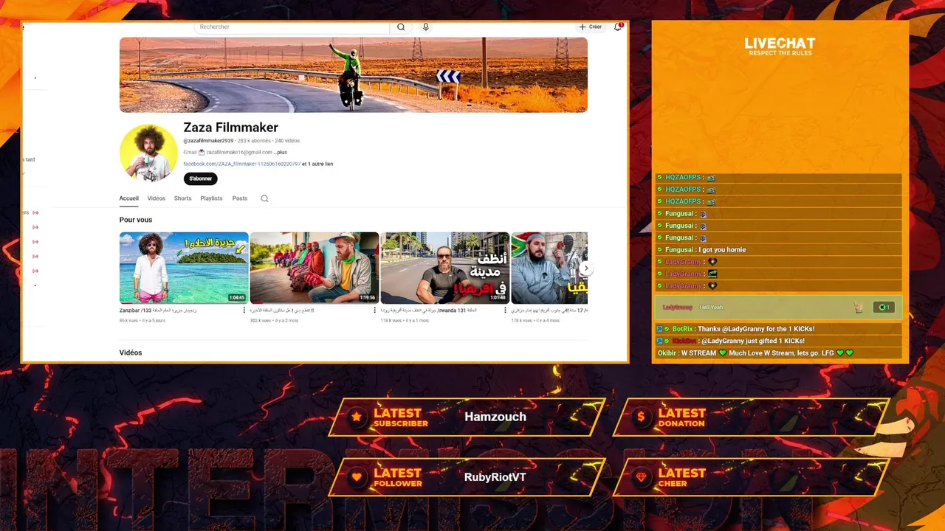Click the LIVECHAT header title

click(x=780, y=44)
